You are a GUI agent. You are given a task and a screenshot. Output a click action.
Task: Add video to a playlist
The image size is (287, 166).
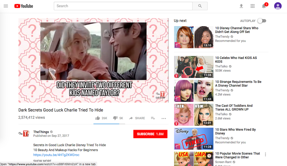click(153, 118)
